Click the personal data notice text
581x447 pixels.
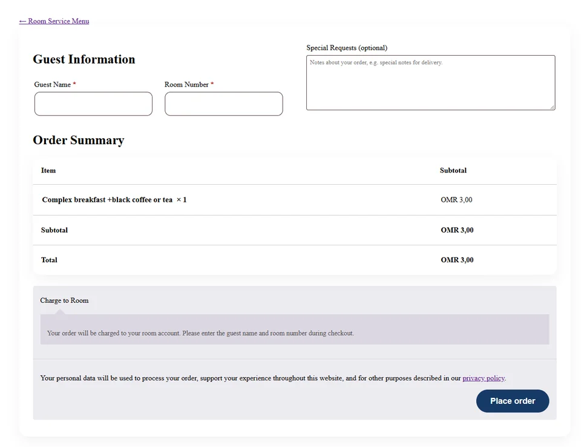click(x=273, y=378)
